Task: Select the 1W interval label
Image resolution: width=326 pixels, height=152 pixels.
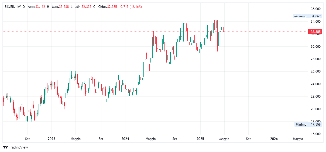Action: [19, 7]
